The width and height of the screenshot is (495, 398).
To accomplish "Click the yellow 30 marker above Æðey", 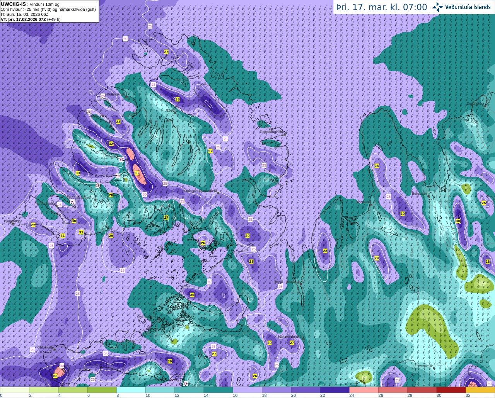I will pyautogui.click(x=177, y=99).
